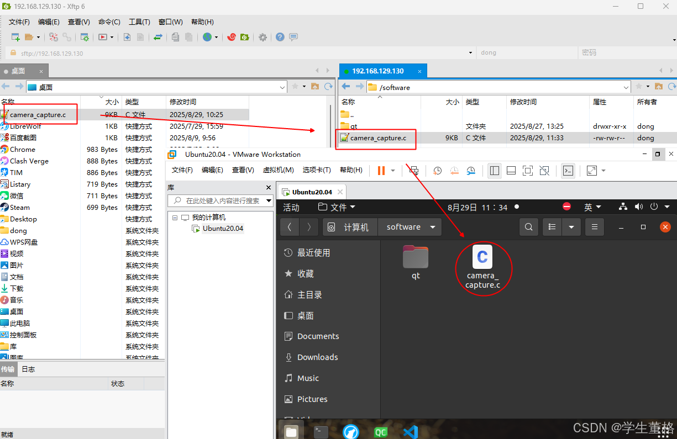Take a VMware snapshot
677x439 pixels.
pos(438,171)
